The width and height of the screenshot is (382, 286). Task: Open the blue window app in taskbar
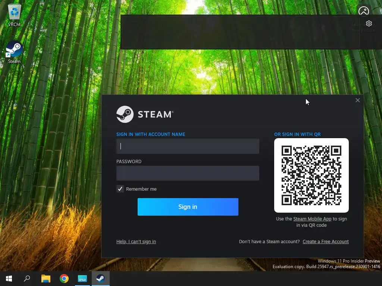[x=82, y=279]
